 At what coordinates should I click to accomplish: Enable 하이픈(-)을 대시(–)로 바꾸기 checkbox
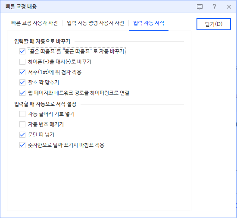coord(22,62)
